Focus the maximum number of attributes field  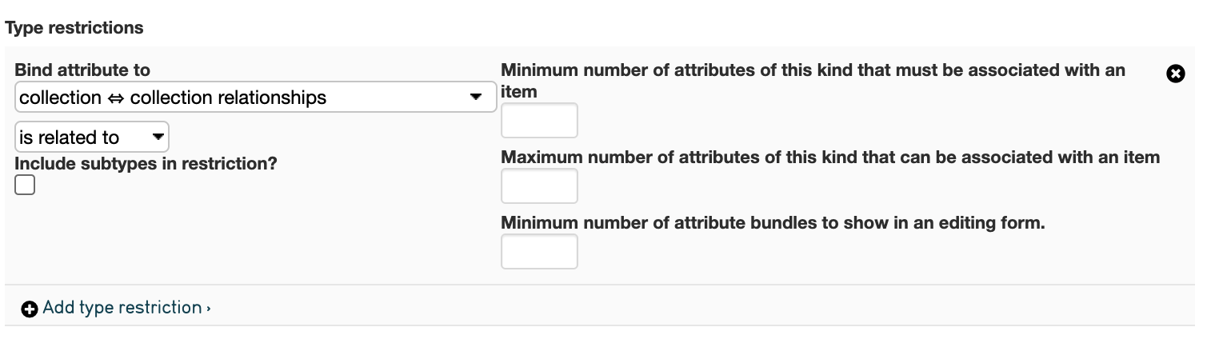pyautogui.click(x=539, y=186)
